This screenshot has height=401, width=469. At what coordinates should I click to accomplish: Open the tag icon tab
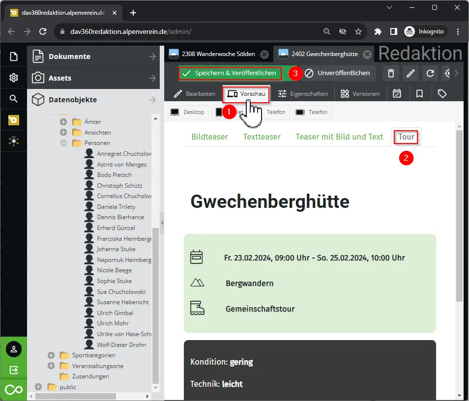(442, 93)
